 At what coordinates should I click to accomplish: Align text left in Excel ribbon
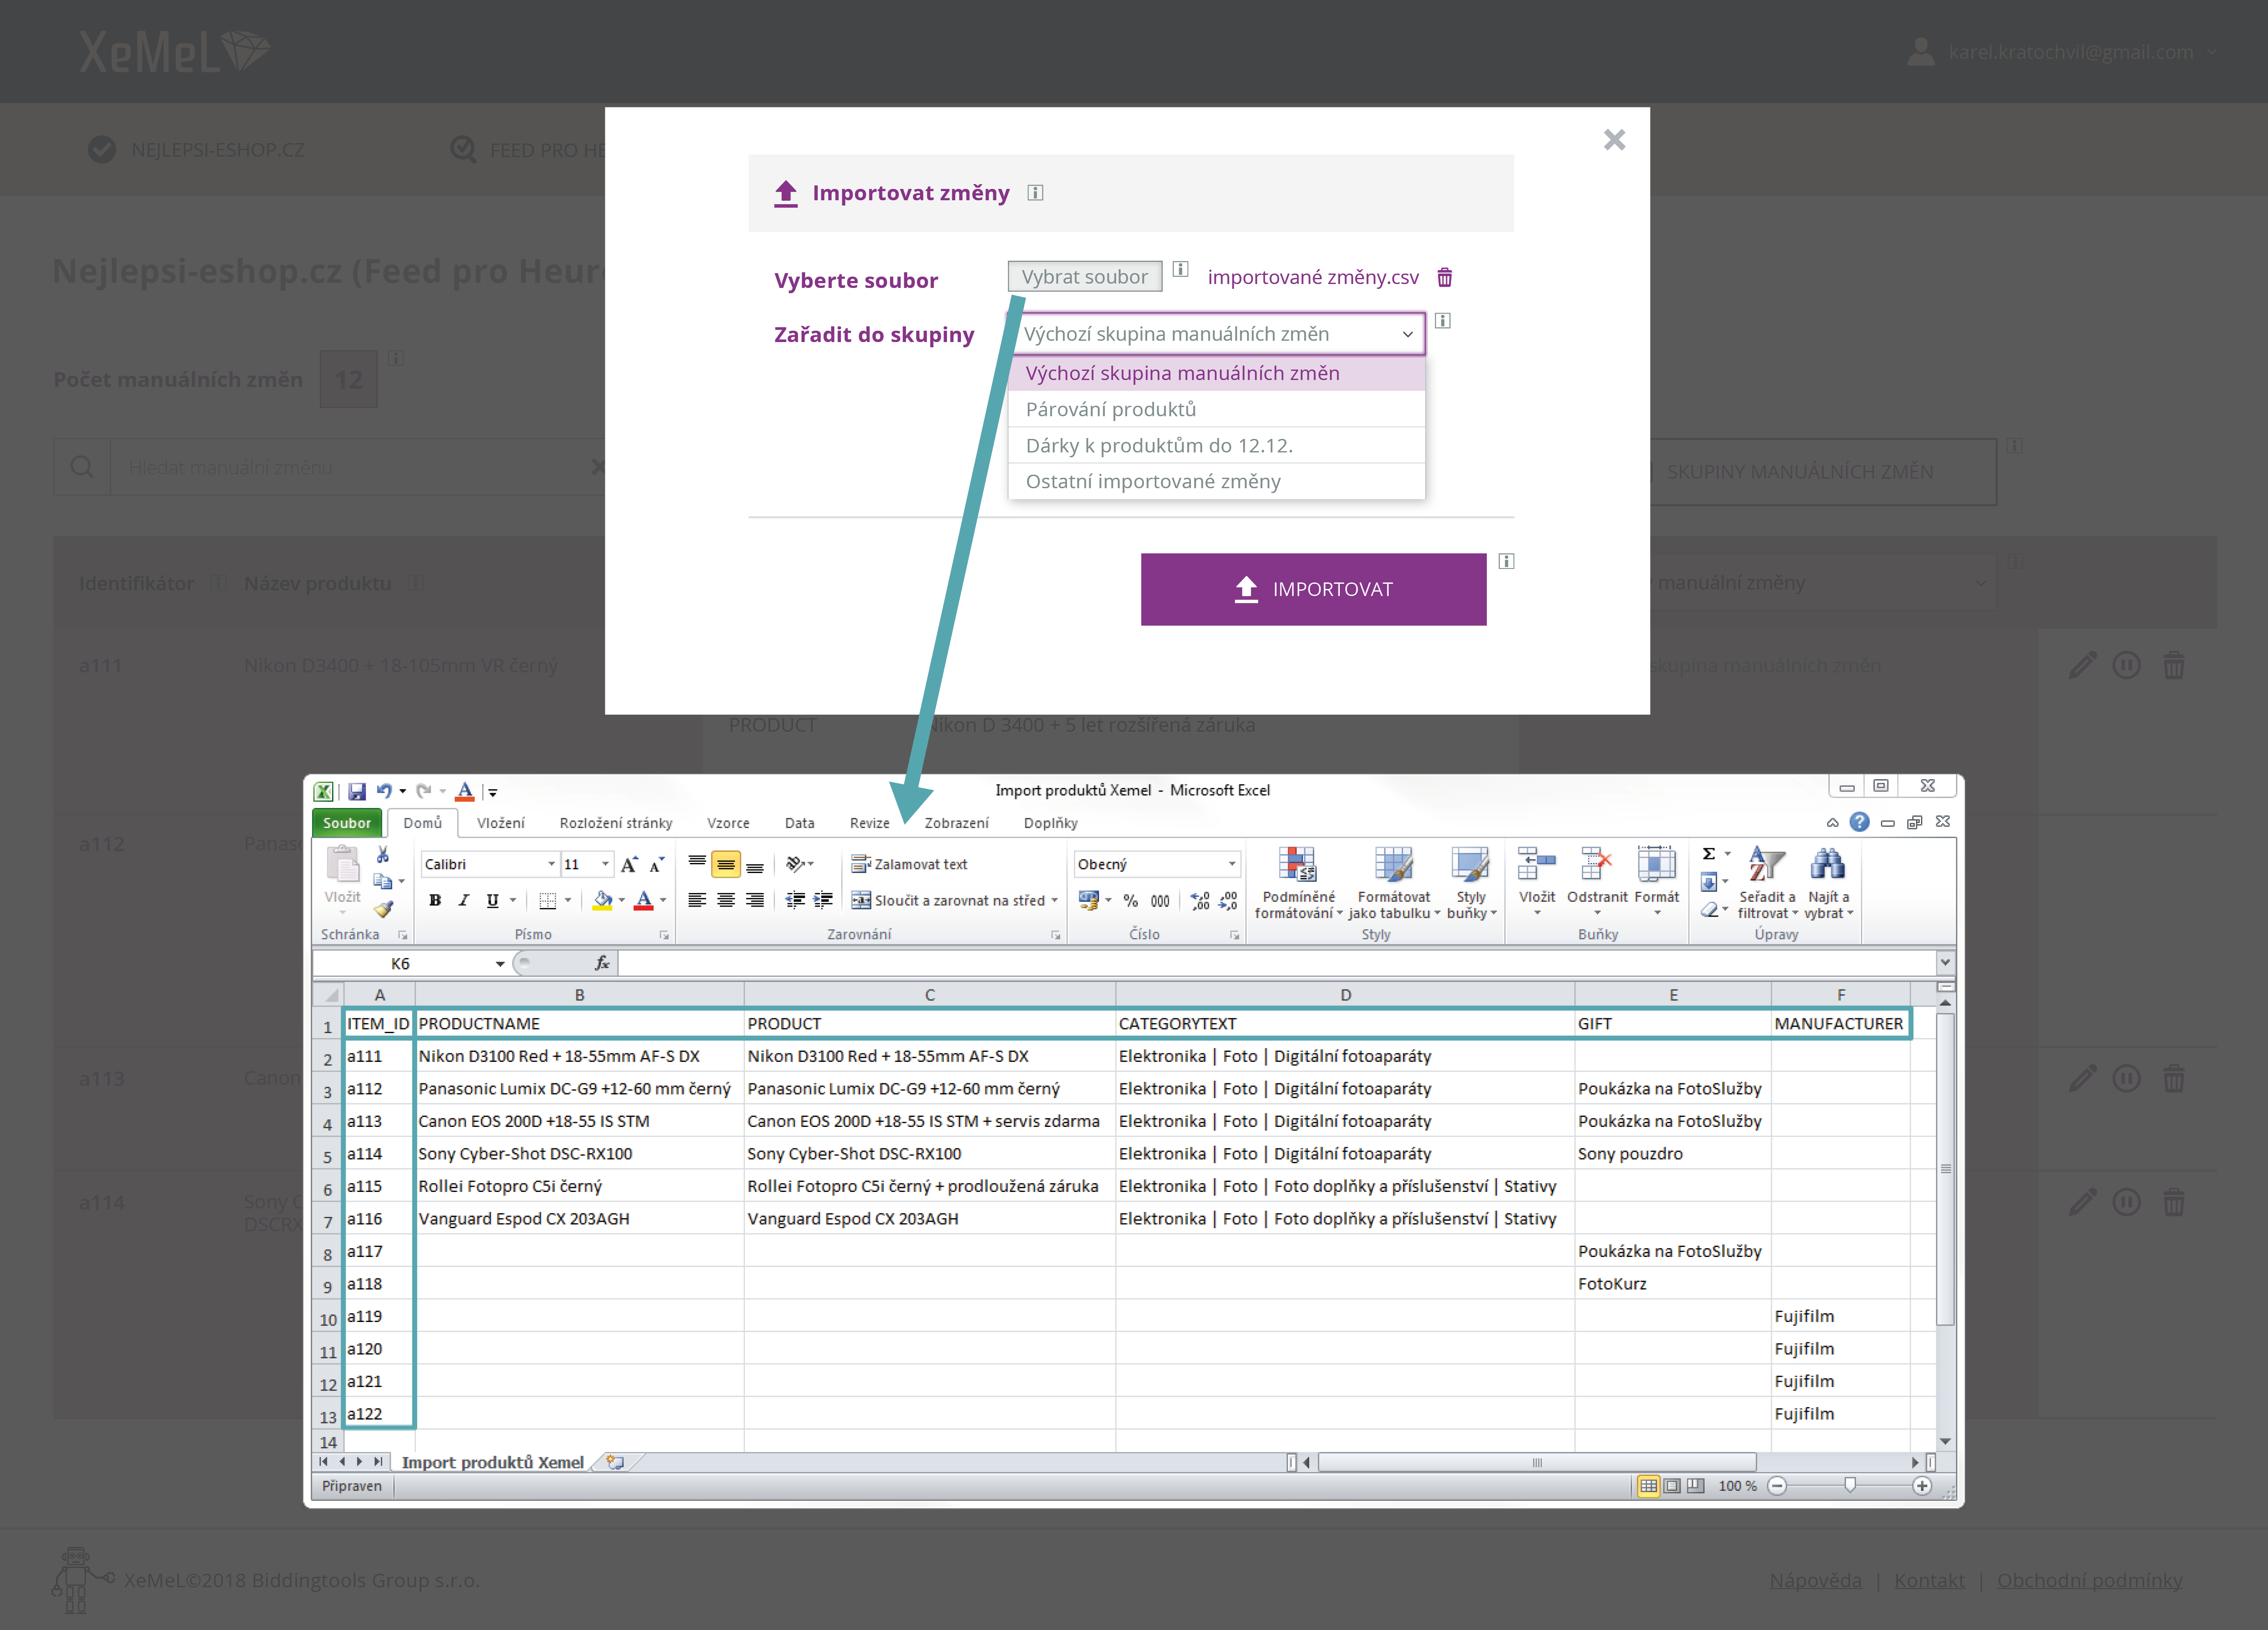click(697, 900)
